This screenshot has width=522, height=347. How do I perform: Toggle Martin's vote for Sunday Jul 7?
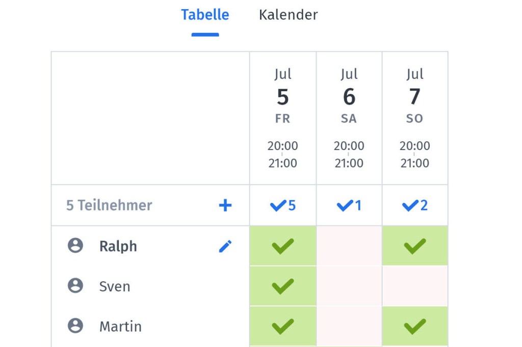click(415, 326)
